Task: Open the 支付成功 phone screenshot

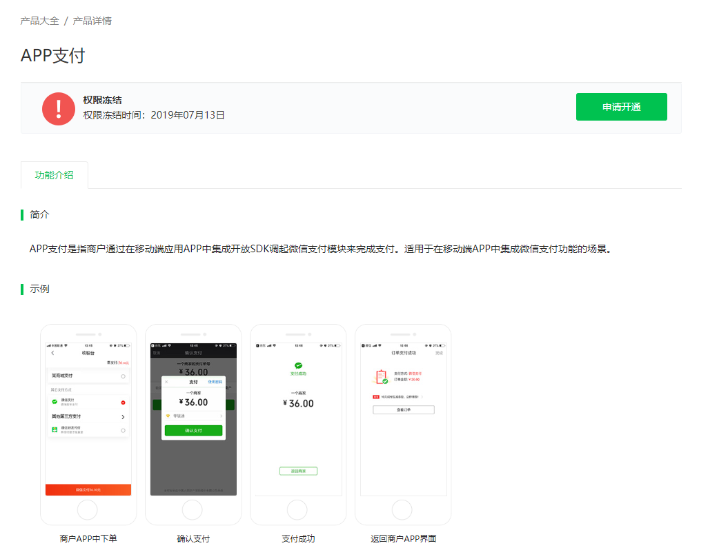Action: pyautogui.click(x=298, y=425)
